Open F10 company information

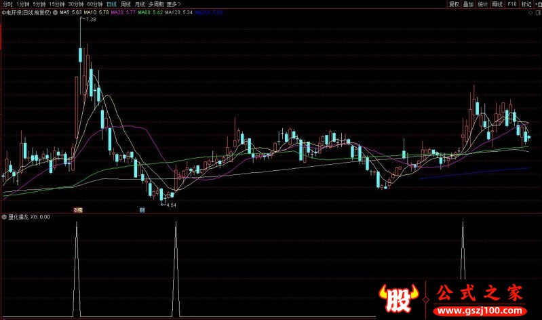point(511,4)
